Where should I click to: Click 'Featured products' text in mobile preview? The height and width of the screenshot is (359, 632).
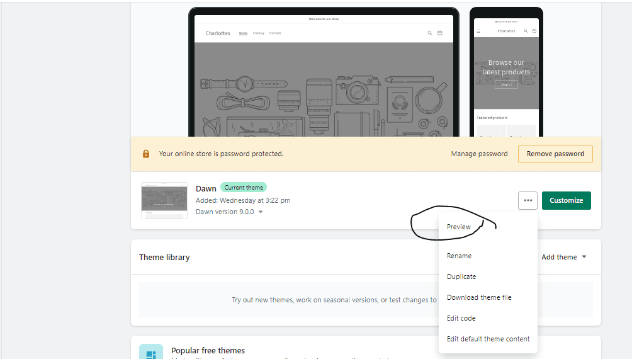(x=492, y=118)
